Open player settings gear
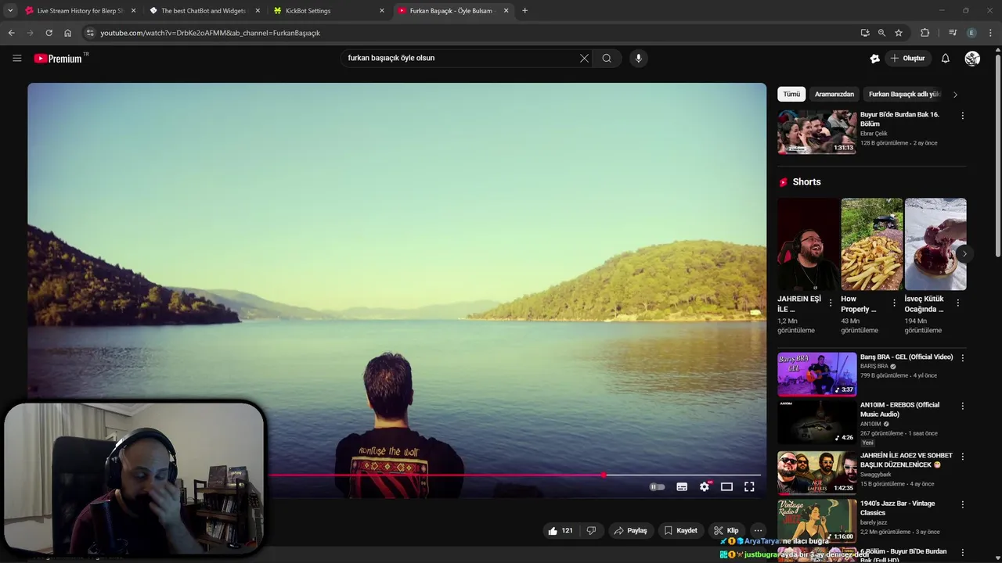This screenshot has height=563, width=1002. coord(705,486)
